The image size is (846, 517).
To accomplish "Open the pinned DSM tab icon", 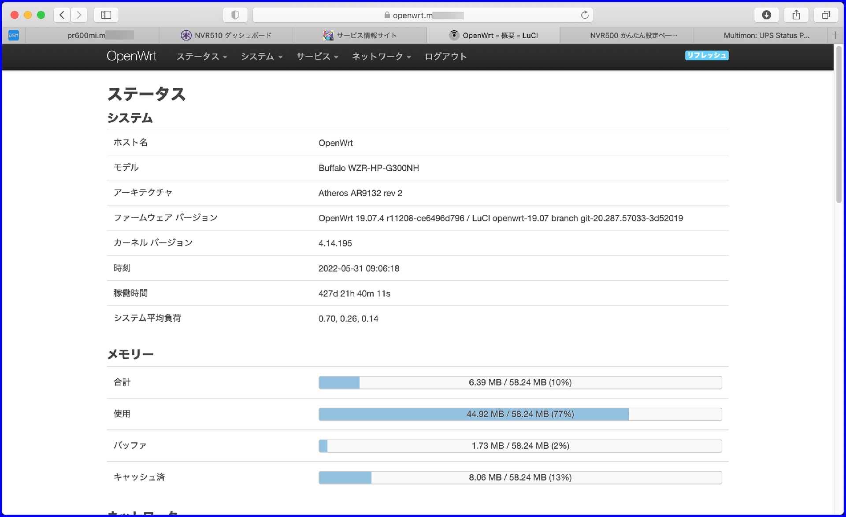I will click(x=14, y=35).
